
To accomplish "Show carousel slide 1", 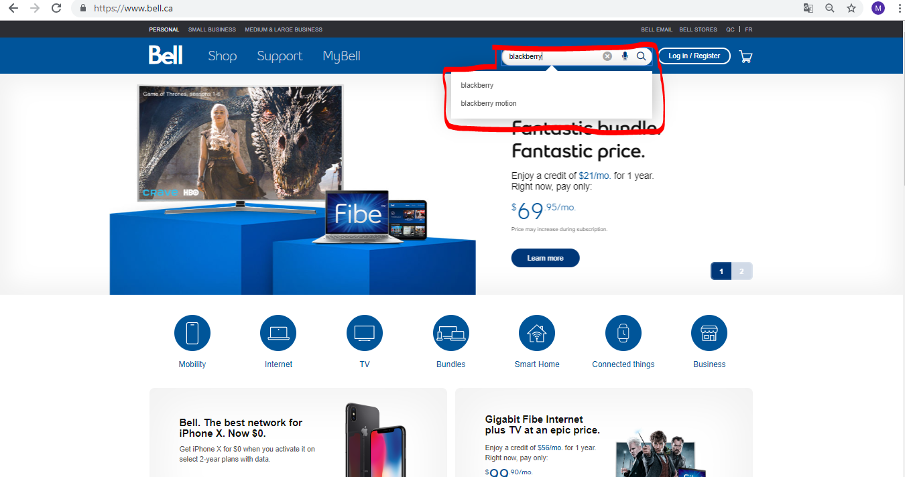I will click(x=721, y=271).
